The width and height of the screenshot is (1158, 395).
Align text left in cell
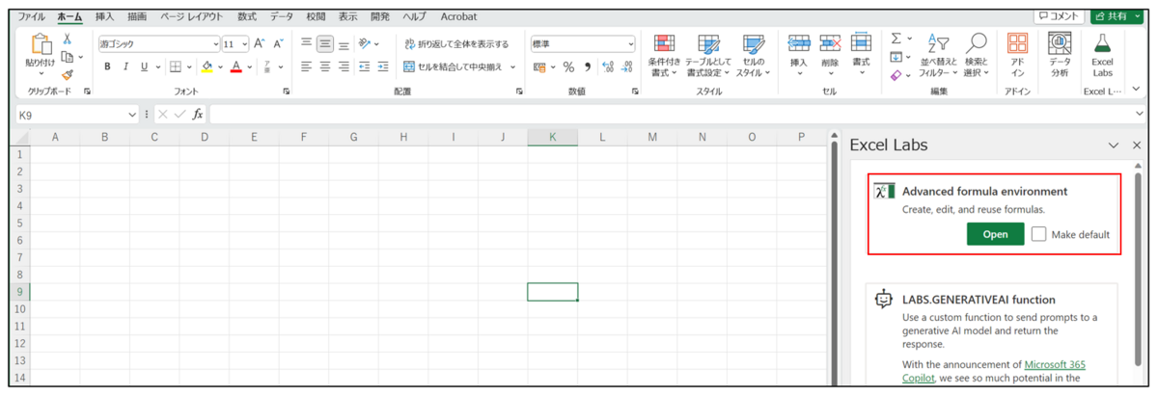point(306,66)
